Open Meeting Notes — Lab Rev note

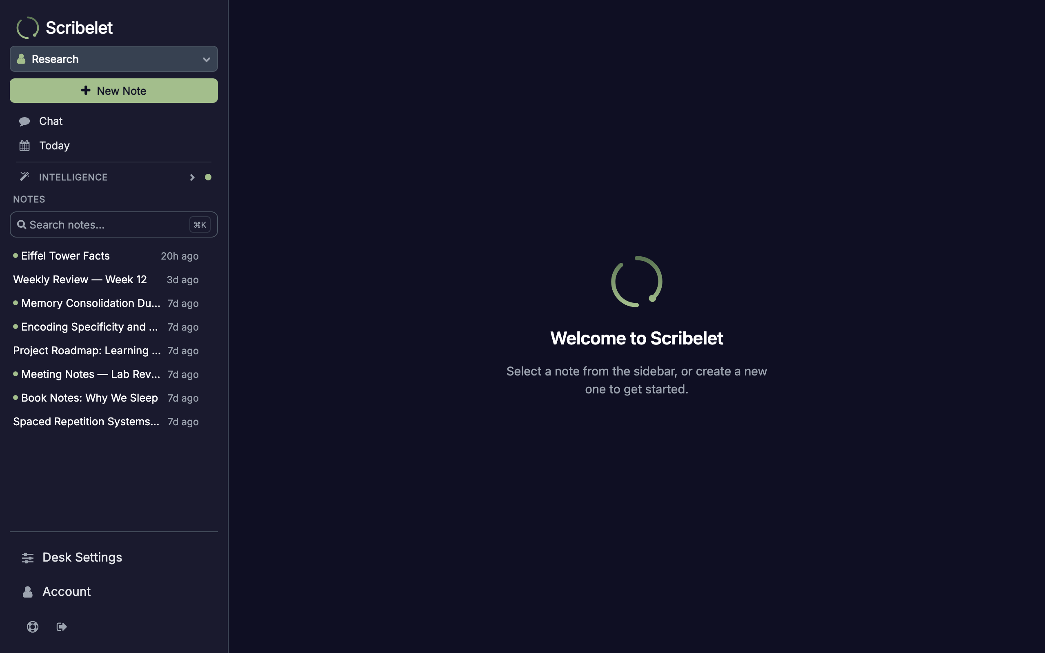pyautogui.click(x=106, y=374)
